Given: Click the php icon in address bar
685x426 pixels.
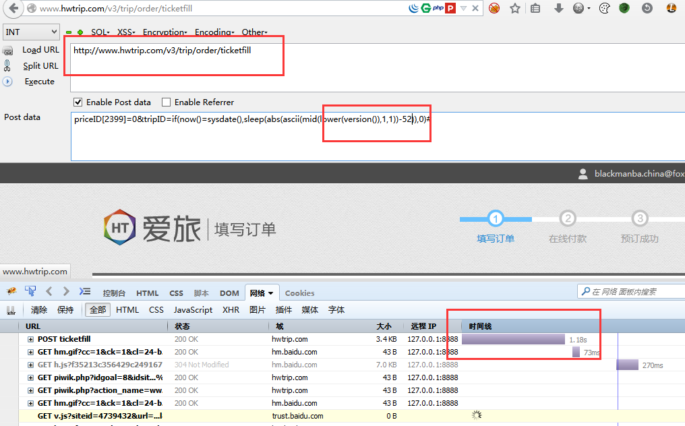Looking at the screenshot, I should coord(438,8).
